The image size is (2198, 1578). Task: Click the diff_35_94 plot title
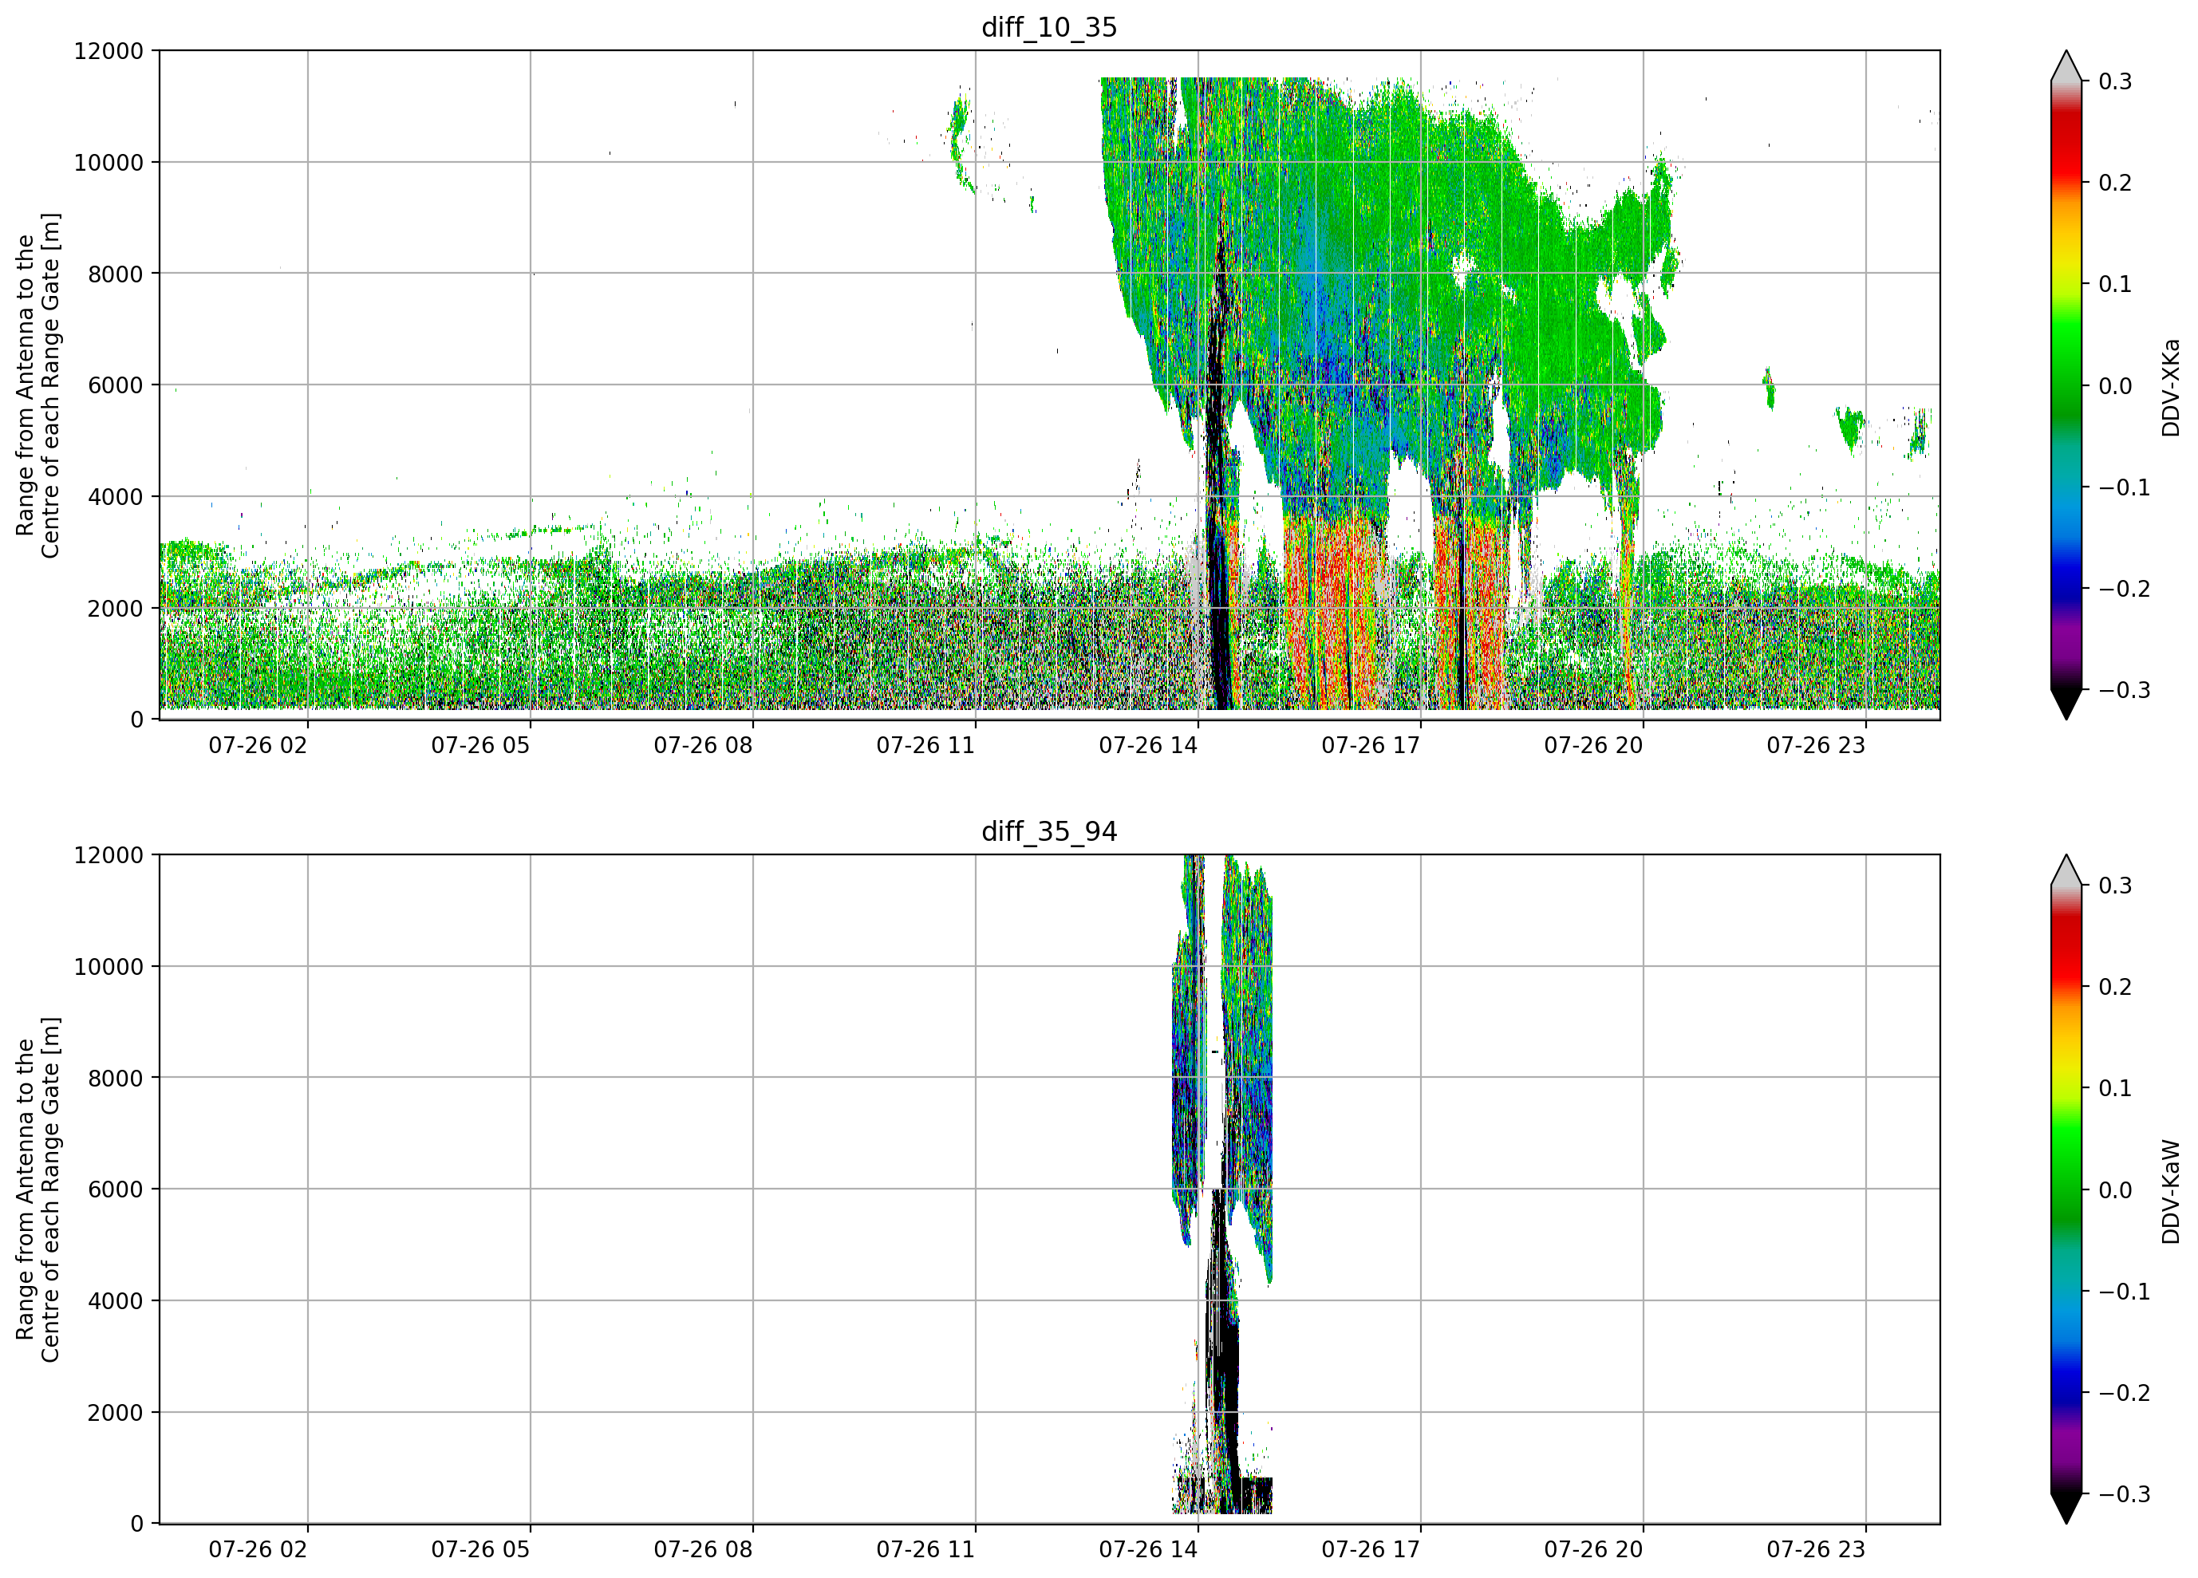click(x=1048, y=831)
